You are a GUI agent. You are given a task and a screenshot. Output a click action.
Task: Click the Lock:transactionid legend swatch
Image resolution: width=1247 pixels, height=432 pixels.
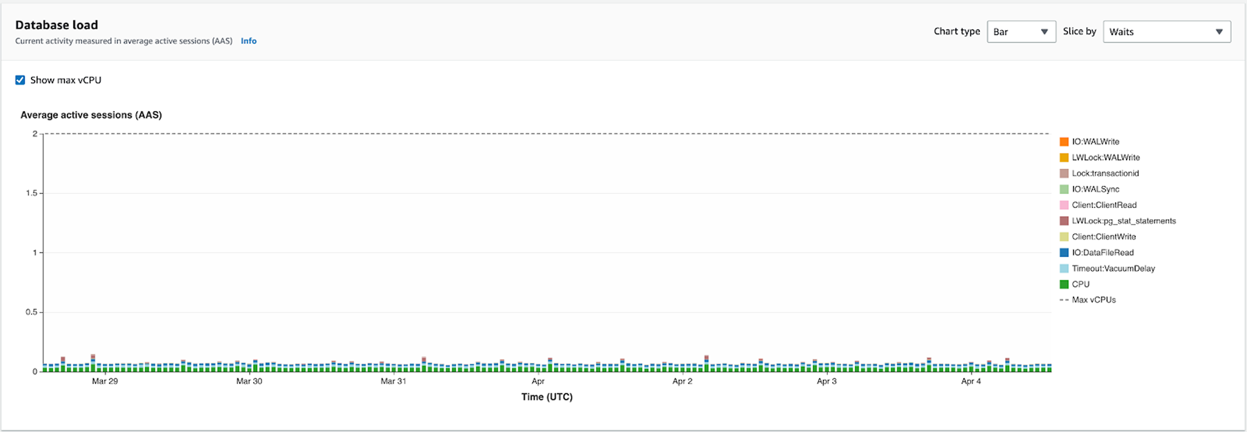pyautogui.click(x=1064, y=174)
